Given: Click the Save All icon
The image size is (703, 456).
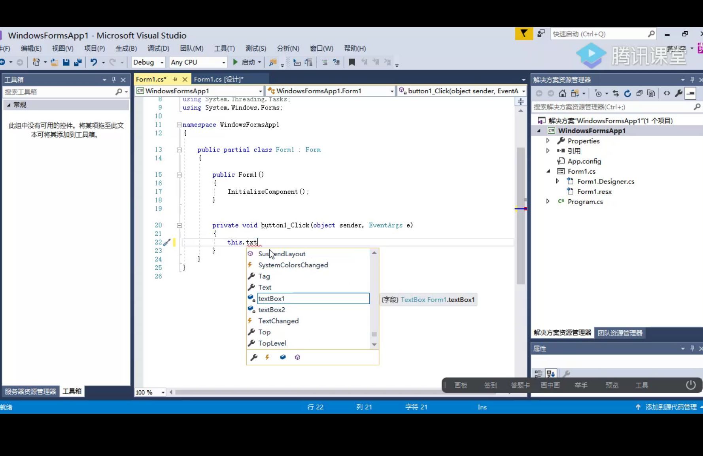Looking at the screenshot, I should [x=78, y=62].
